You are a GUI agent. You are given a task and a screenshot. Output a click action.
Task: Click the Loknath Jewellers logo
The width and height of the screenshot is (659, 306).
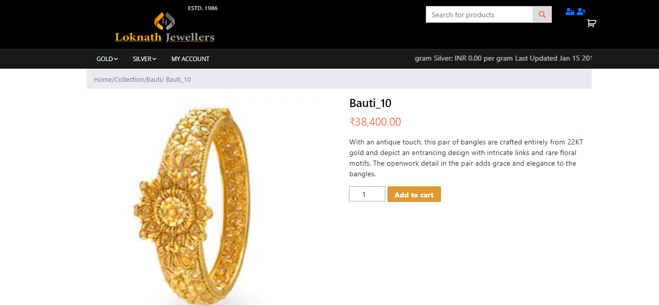click(165, 25)
